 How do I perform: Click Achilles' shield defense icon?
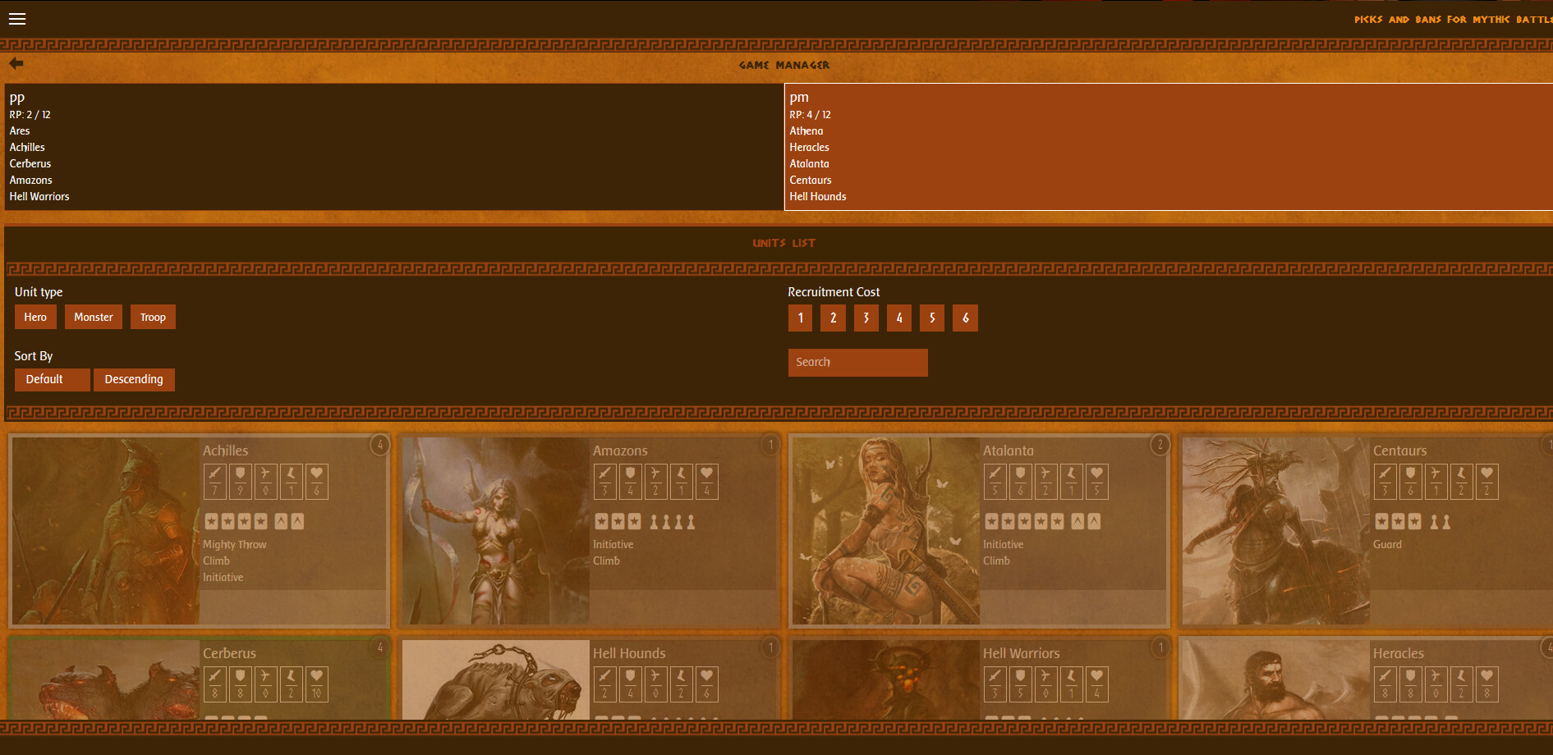click(240, 482)
